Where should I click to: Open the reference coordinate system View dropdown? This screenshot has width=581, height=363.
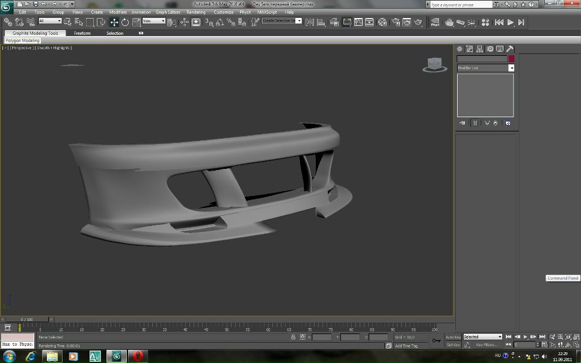click(154, 21)
